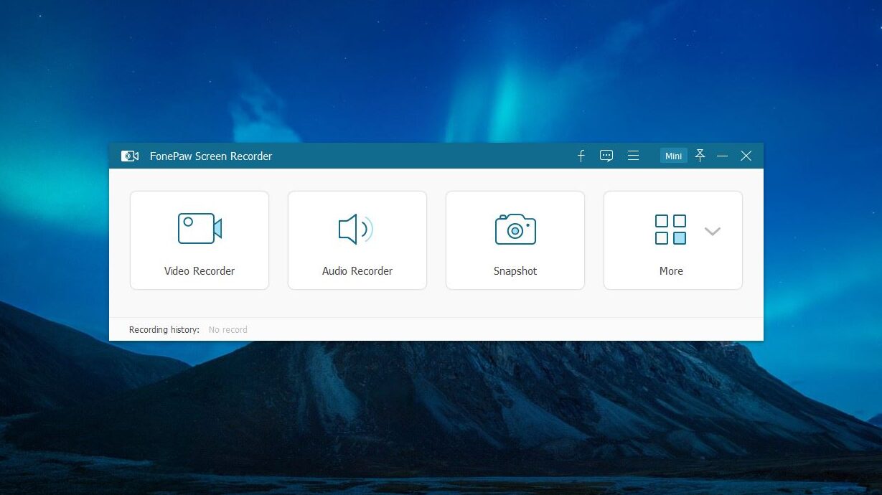The image size is (882, 495).
Task: Click the 'No record' history text
Action: [x=228, y=330]
